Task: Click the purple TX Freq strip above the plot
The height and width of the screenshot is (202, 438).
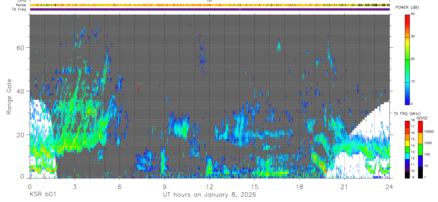Action: pyautogui.click(x=210, y=9)
